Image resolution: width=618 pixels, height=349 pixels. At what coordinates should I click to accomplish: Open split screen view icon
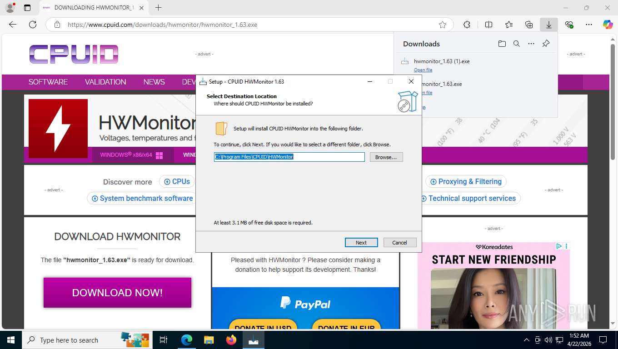pyautogui.click(x=489, y=25)
